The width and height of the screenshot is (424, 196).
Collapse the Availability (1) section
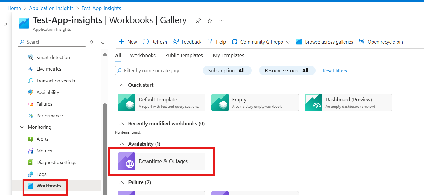point(122,144)
